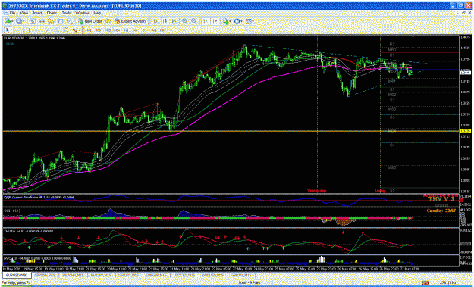Switch to MN monthly timeframe

(x=162, y=30)
